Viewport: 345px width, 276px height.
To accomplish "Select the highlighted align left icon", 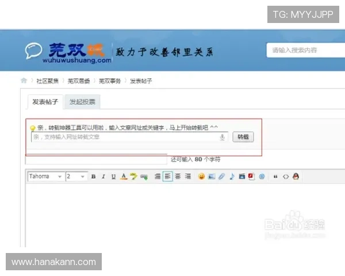I will tap(168, 177).
